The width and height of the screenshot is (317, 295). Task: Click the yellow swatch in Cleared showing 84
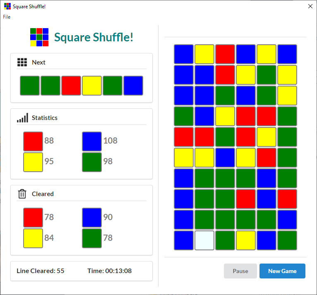coord(33,238)
